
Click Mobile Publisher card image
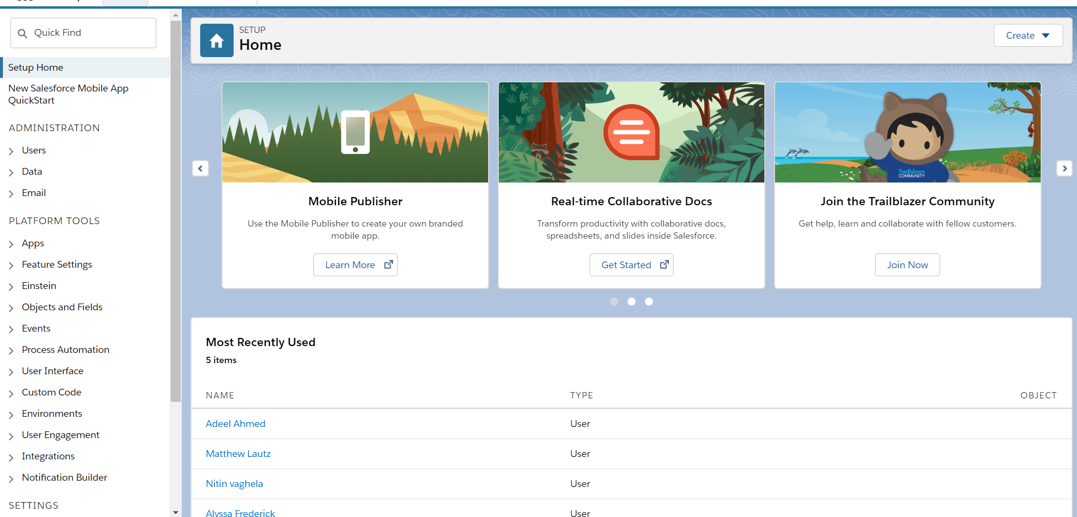(355, 132)
